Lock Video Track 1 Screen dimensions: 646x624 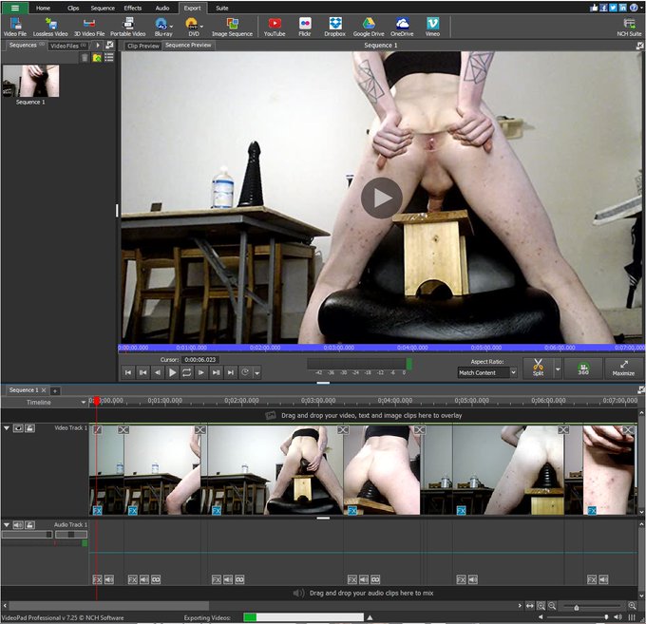[x=29, y=428]
